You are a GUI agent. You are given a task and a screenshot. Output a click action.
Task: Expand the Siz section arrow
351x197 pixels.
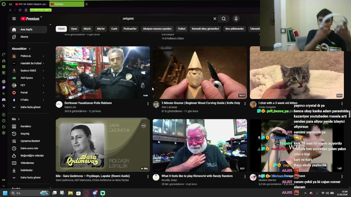19,119
